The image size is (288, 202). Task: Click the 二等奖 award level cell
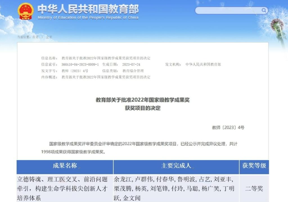pyautogui.click(x=254, y=189)
